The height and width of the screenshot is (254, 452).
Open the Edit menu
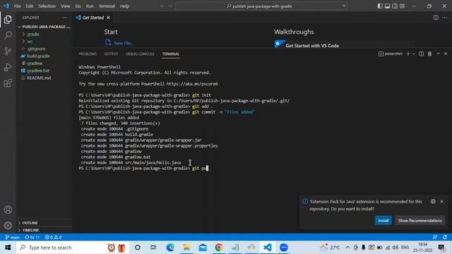click(30, 6)
